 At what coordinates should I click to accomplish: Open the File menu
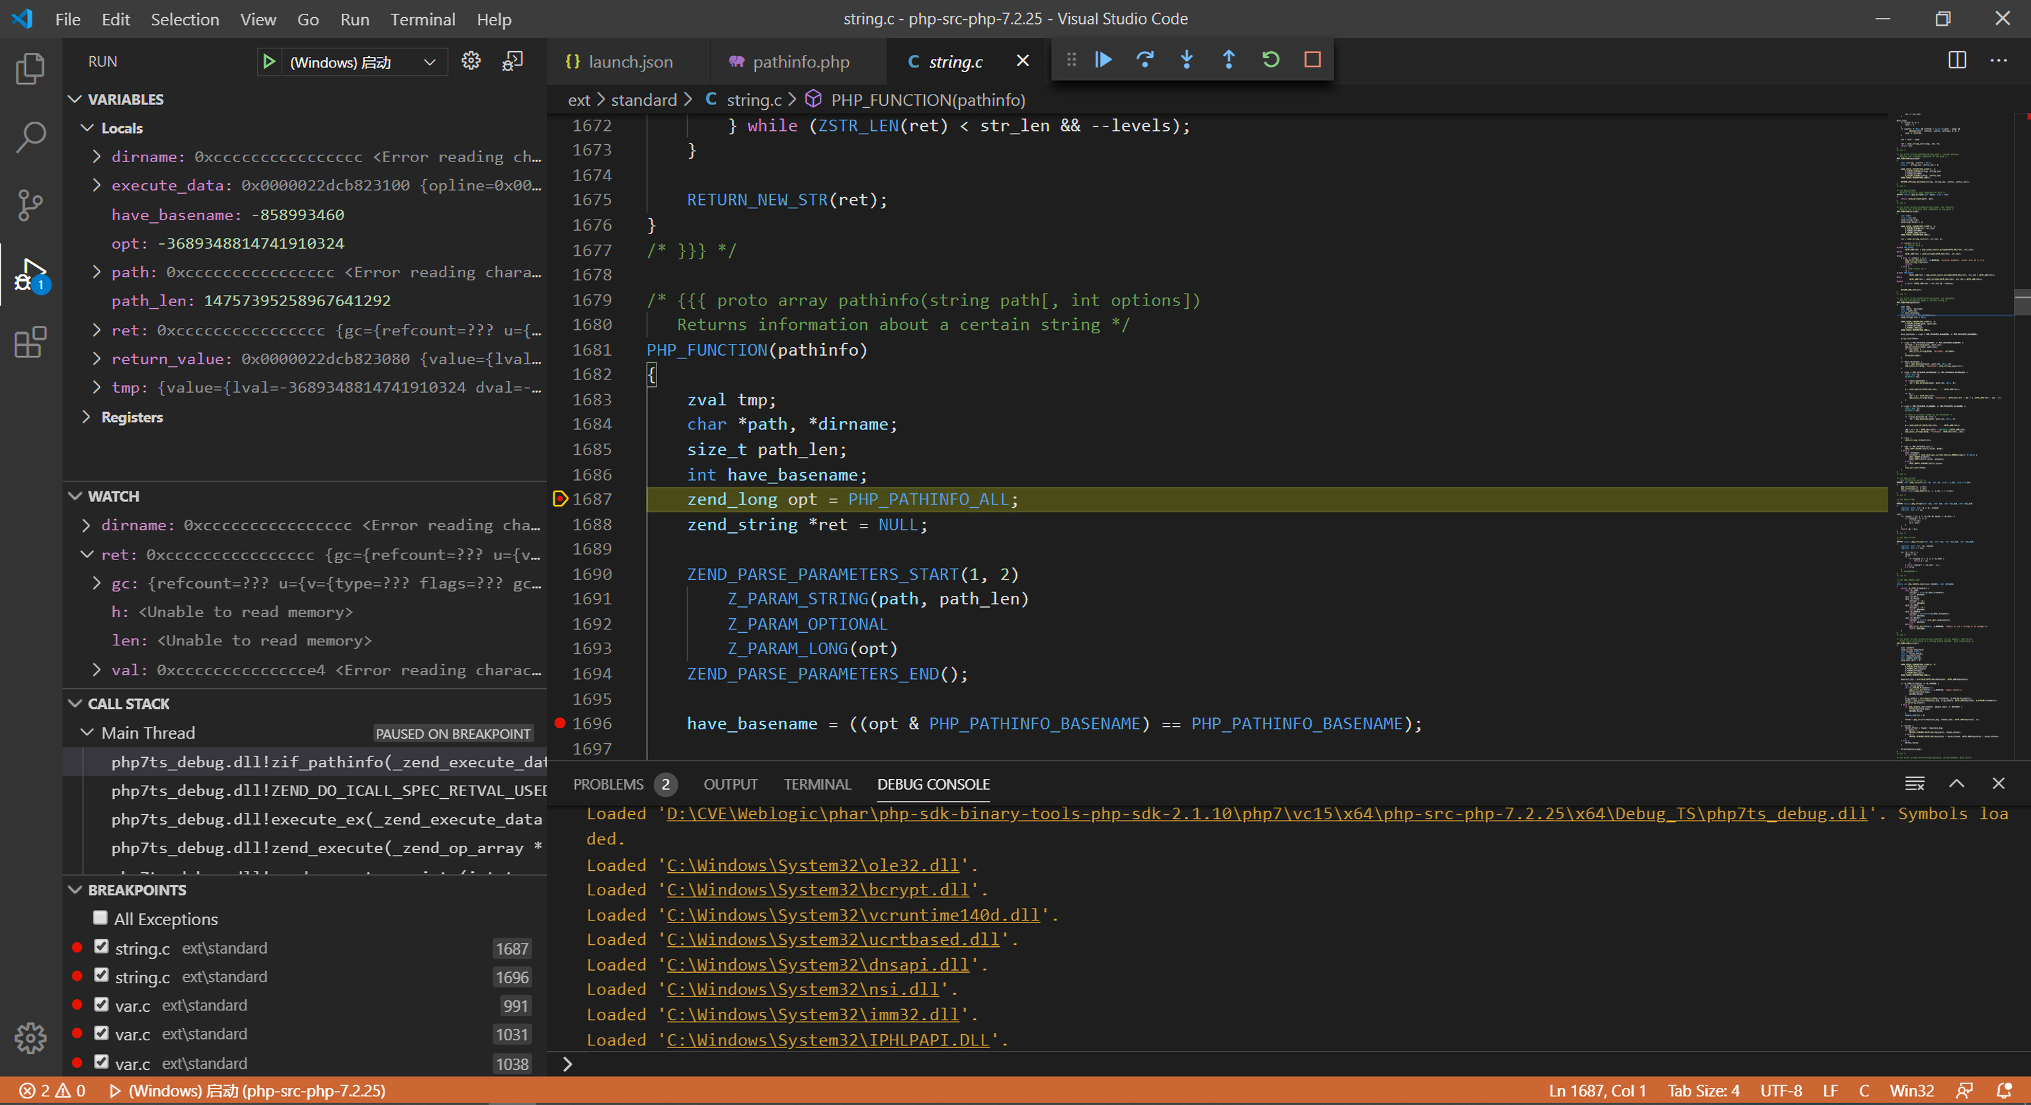click(x=68, y=19)
